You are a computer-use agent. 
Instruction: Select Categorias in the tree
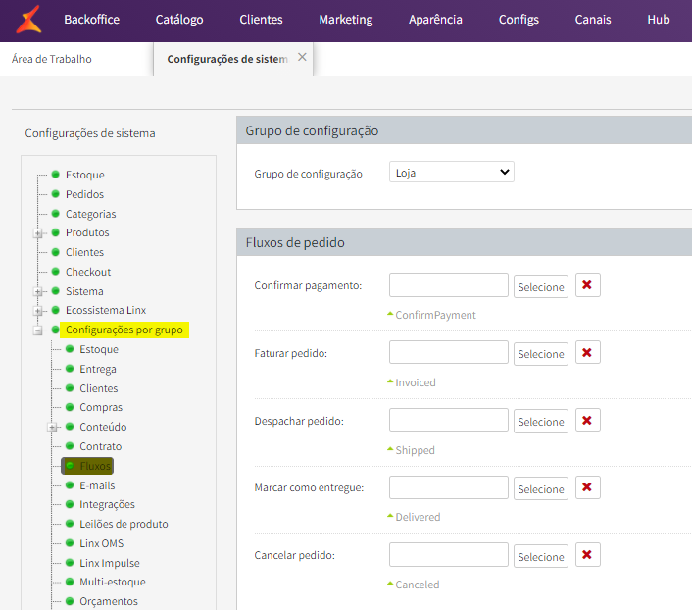pos(90,214)
